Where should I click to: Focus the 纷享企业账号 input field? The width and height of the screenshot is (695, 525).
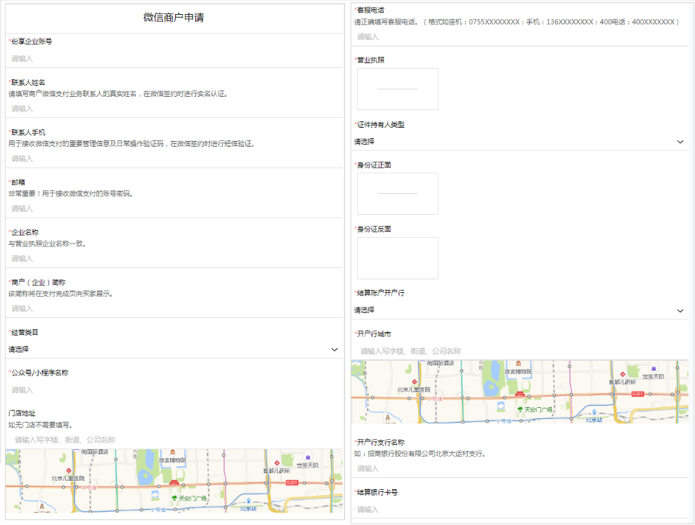tap(174, 58)
